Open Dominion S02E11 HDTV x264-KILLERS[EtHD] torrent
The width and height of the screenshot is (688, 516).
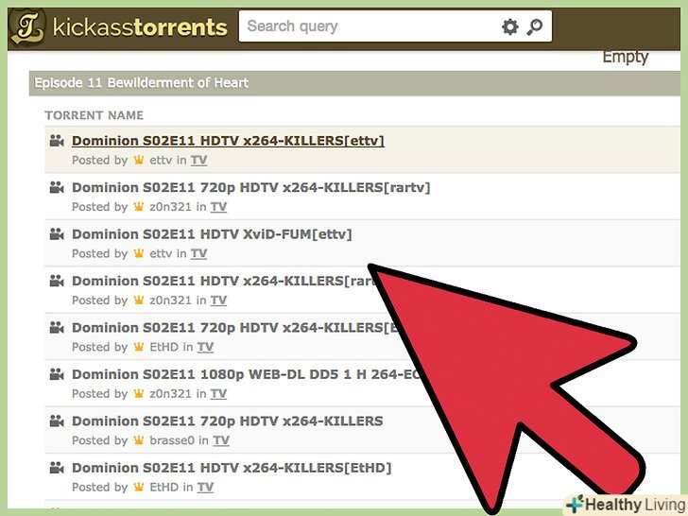click(x=232, y=468)
